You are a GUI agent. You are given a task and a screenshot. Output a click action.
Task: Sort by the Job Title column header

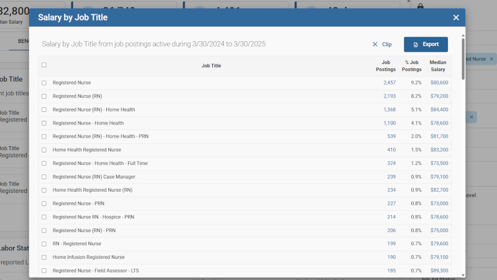[x=211, y=66]
